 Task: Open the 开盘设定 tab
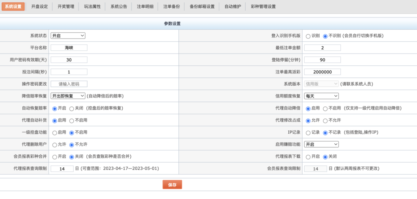coord(40,6)
